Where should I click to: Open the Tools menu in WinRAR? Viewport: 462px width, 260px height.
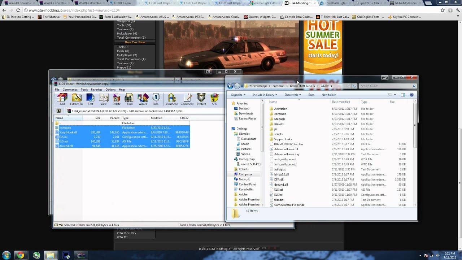click(x=84, y=90)
